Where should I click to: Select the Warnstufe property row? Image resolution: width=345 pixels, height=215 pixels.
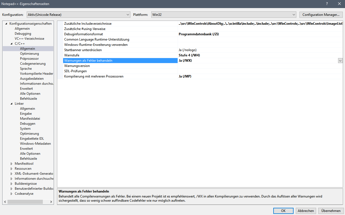(x=200, y=55)
